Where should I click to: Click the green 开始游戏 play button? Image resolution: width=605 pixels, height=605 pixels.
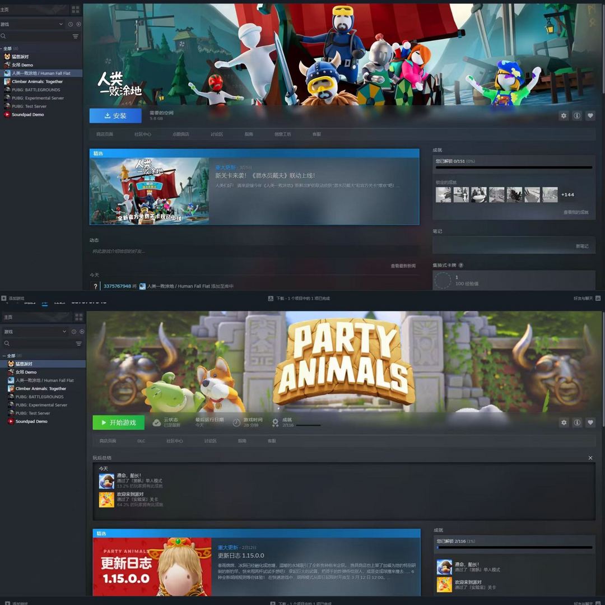118,422
